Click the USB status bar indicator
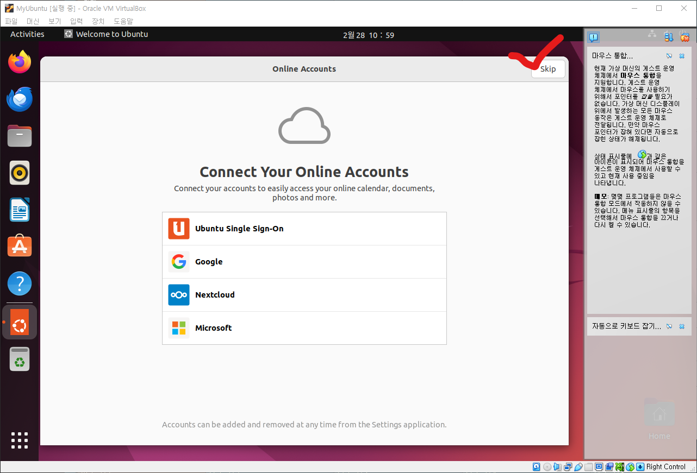Viewport: 697px width, 473px height. click(x=578, y=466)
